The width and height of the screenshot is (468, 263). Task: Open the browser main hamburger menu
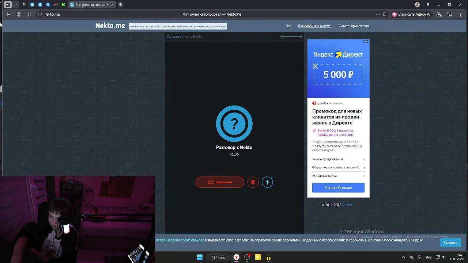tap(428, 5)
